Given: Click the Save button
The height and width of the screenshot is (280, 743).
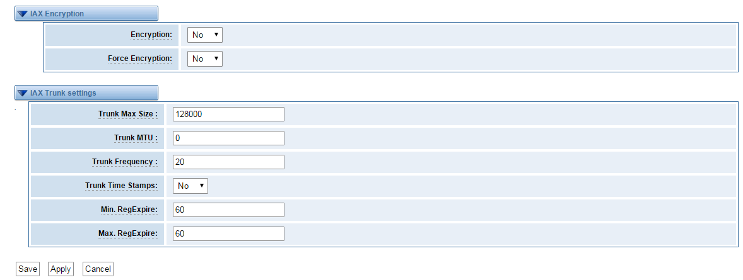Looking at the screenshot, I should coord(28,269).
